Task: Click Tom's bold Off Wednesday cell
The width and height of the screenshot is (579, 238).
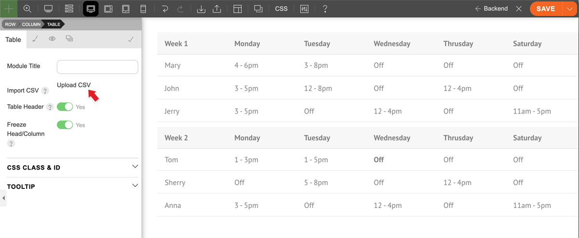Action: point(379,159)
